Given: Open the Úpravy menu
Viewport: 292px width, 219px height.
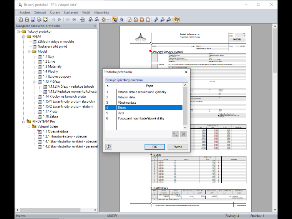Looking at the screenshot, I should pos(55,12).
